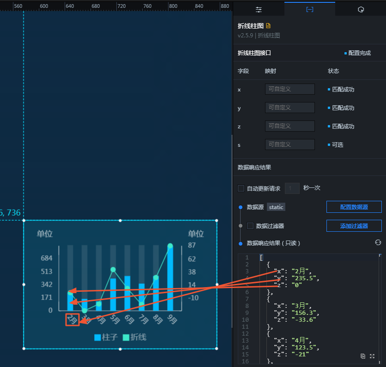The image size is (386, 367).
Task: Click the 添加过滤器 button
Action: 354,226
